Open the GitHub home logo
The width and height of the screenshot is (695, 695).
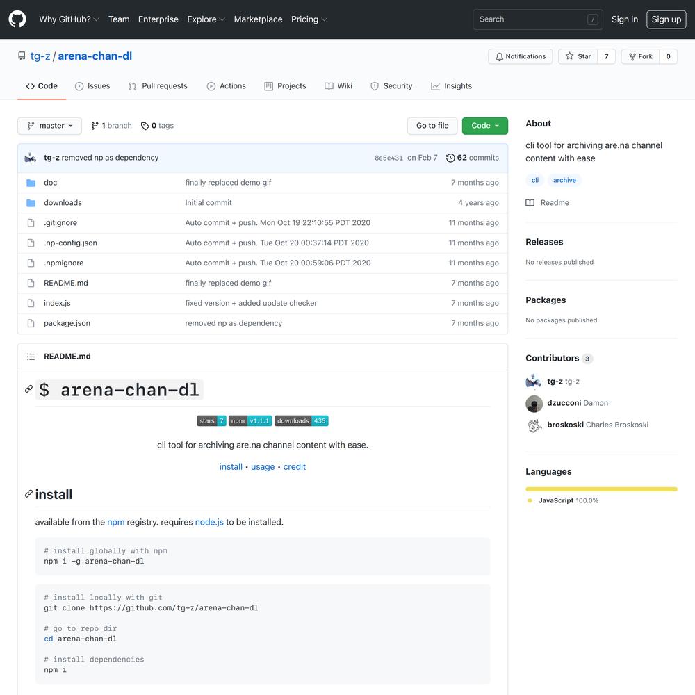(x=17, y=19)
